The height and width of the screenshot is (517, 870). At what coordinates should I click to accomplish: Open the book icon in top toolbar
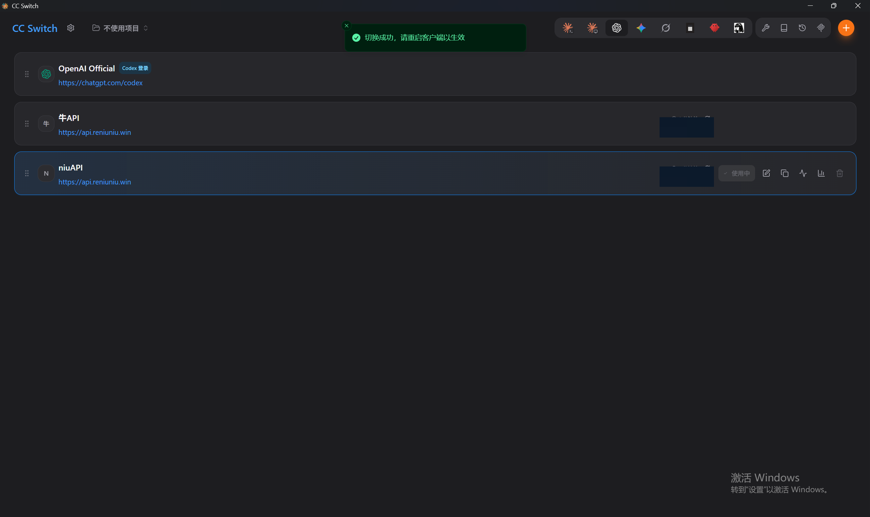pos(784,28)
